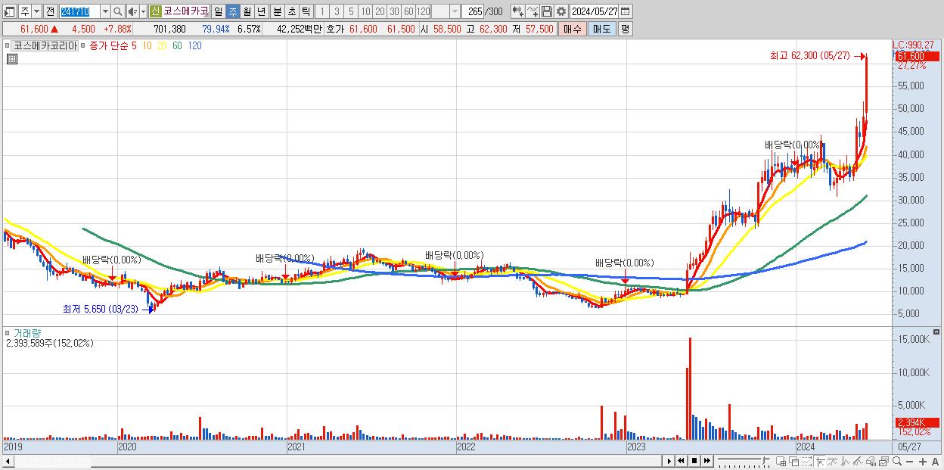
Task: Open the chart settings gear icon
Action: [x=561, y=11]
